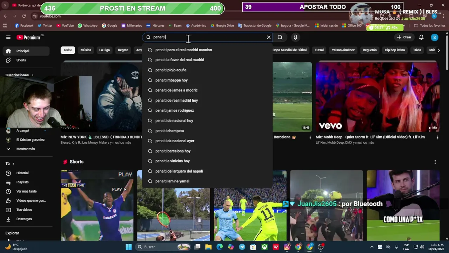Choose suggestion penalti de james a modric
The width and height of the screenshot is (449, 253).
pos(207,90)
